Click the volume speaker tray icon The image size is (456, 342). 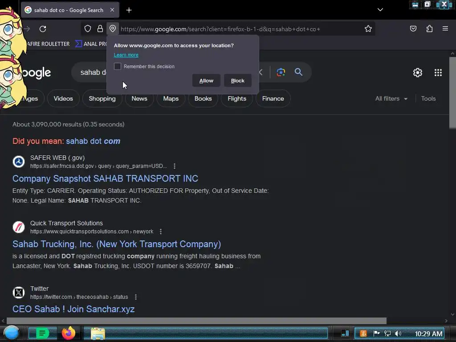click(x=398, y=334)
